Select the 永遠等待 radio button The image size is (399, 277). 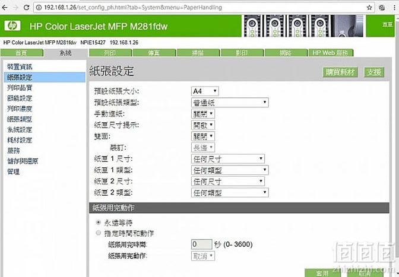click(x=98, y=222)
